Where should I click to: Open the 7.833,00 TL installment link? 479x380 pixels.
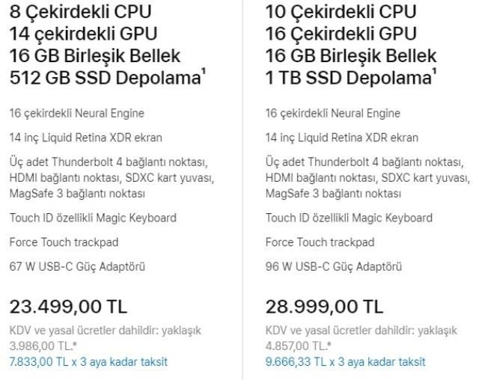(88, 362)
